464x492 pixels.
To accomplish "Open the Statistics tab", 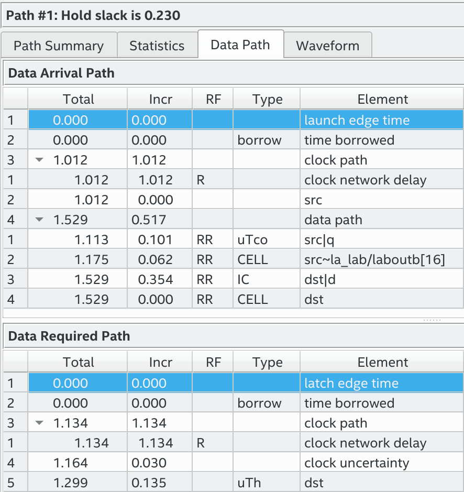I will tap(157, 46).
